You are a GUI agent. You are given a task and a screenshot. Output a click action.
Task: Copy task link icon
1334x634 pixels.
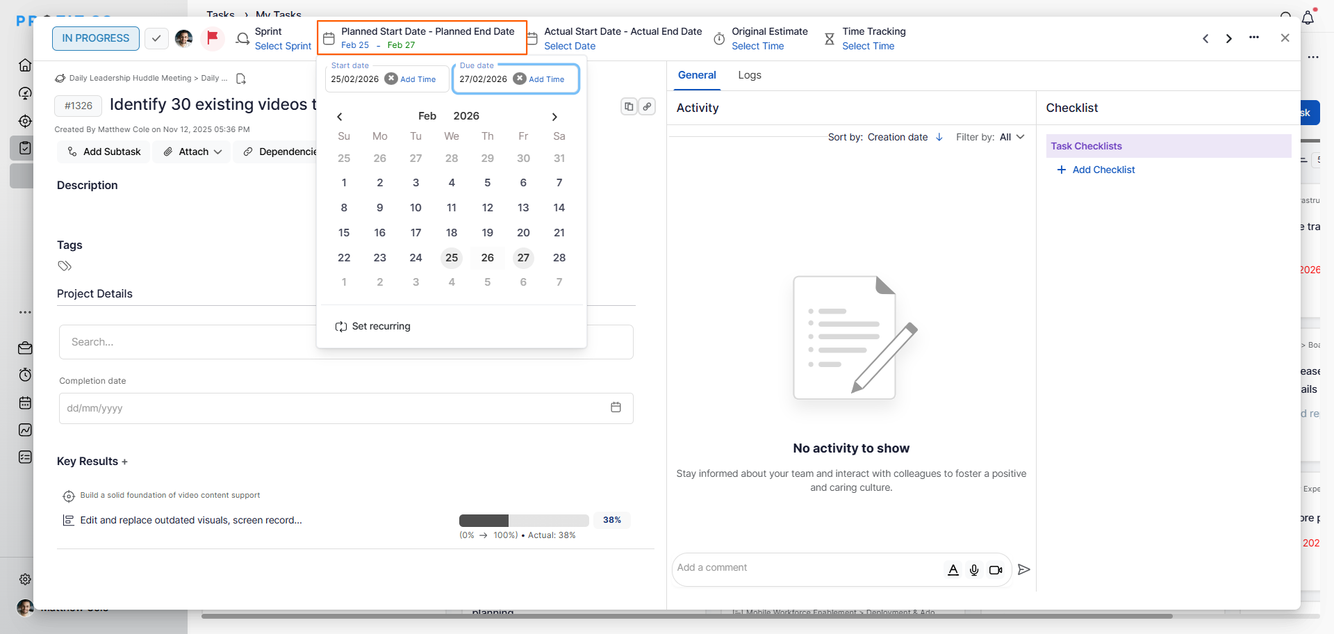[647, 106]
